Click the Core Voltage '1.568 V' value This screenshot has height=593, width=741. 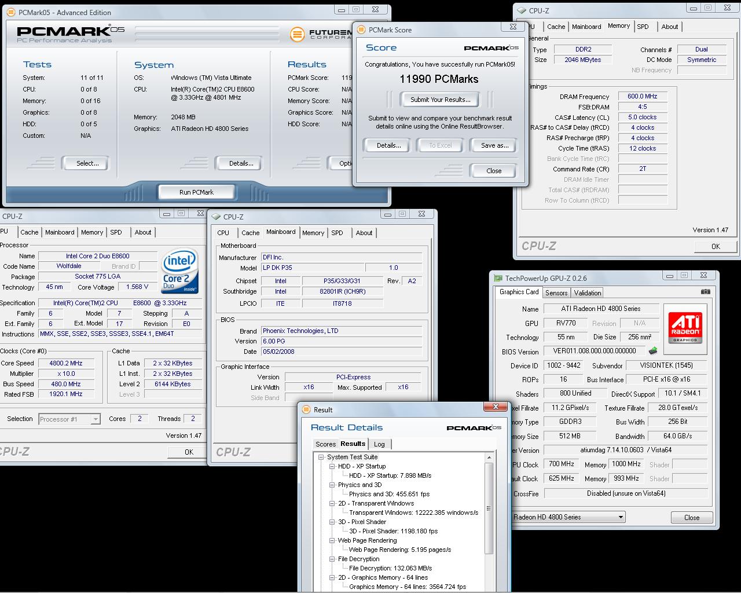pyautogui.click(x=137, y=287)
